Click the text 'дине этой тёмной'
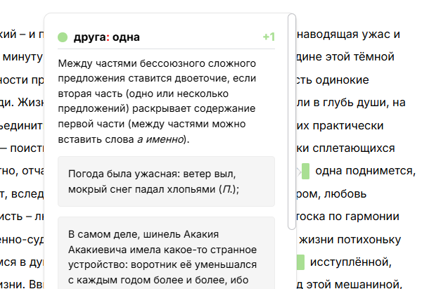Screen dimensions: 422x289 [x=345, y=57]
